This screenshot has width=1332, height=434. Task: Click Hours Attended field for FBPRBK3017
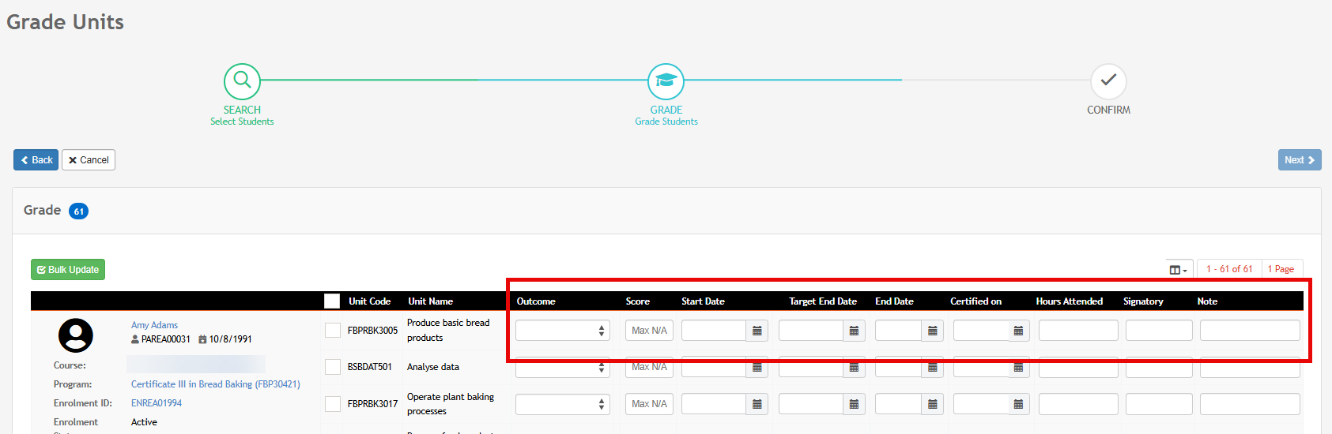[1078, 404]
